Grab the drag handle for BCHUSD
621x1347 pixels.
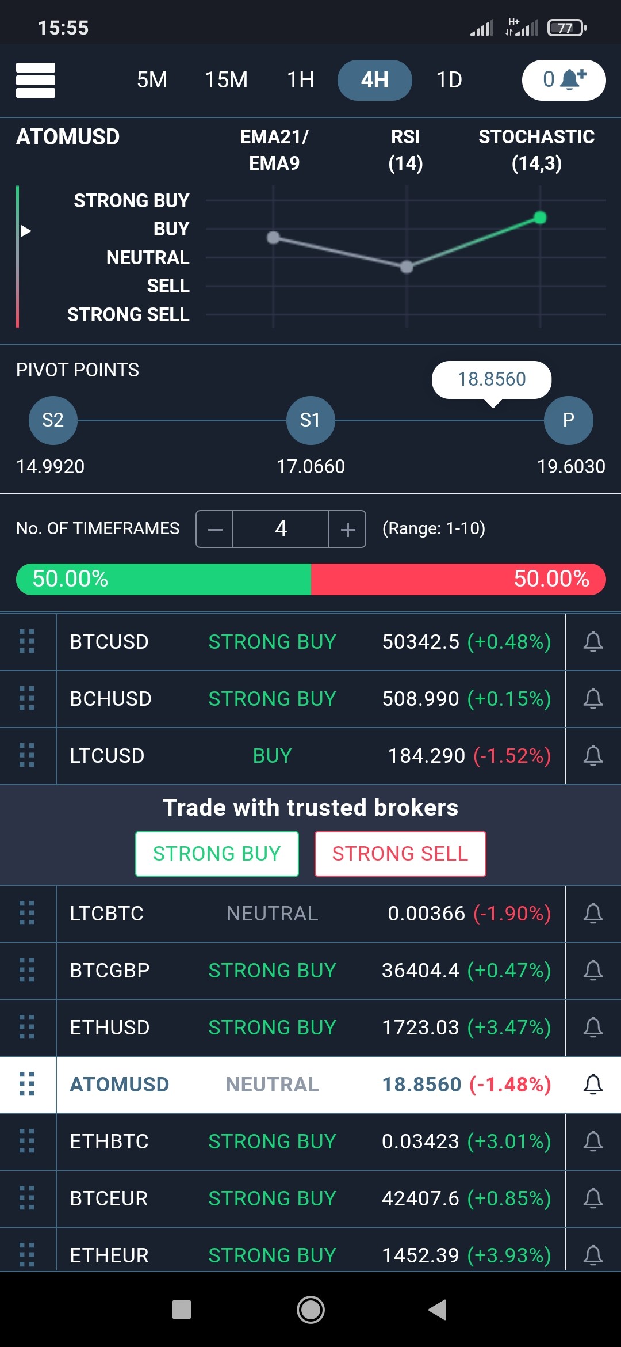[27, 699]
